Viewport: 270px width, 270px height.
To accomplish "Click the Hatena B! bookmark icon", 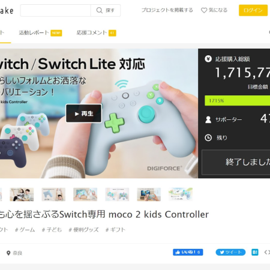I will (x=254, y=252).
